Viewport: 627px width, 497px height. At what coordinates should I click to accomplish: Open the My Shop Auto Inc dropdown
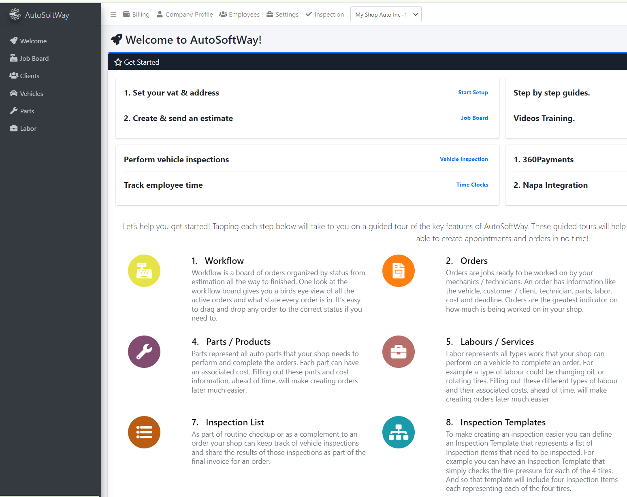tap(386, 15)
